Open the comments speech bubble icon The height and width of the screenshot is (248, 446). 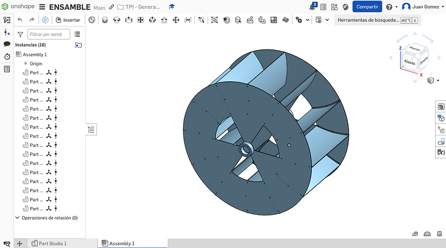click(x=7, y=44)
